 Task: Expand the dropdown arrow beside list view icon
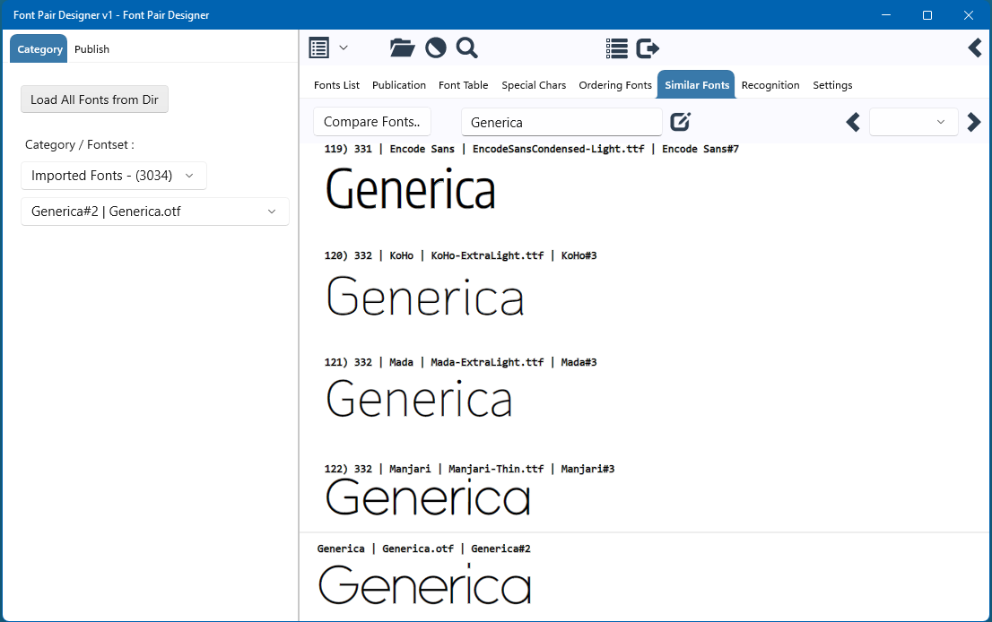[343, 48]
